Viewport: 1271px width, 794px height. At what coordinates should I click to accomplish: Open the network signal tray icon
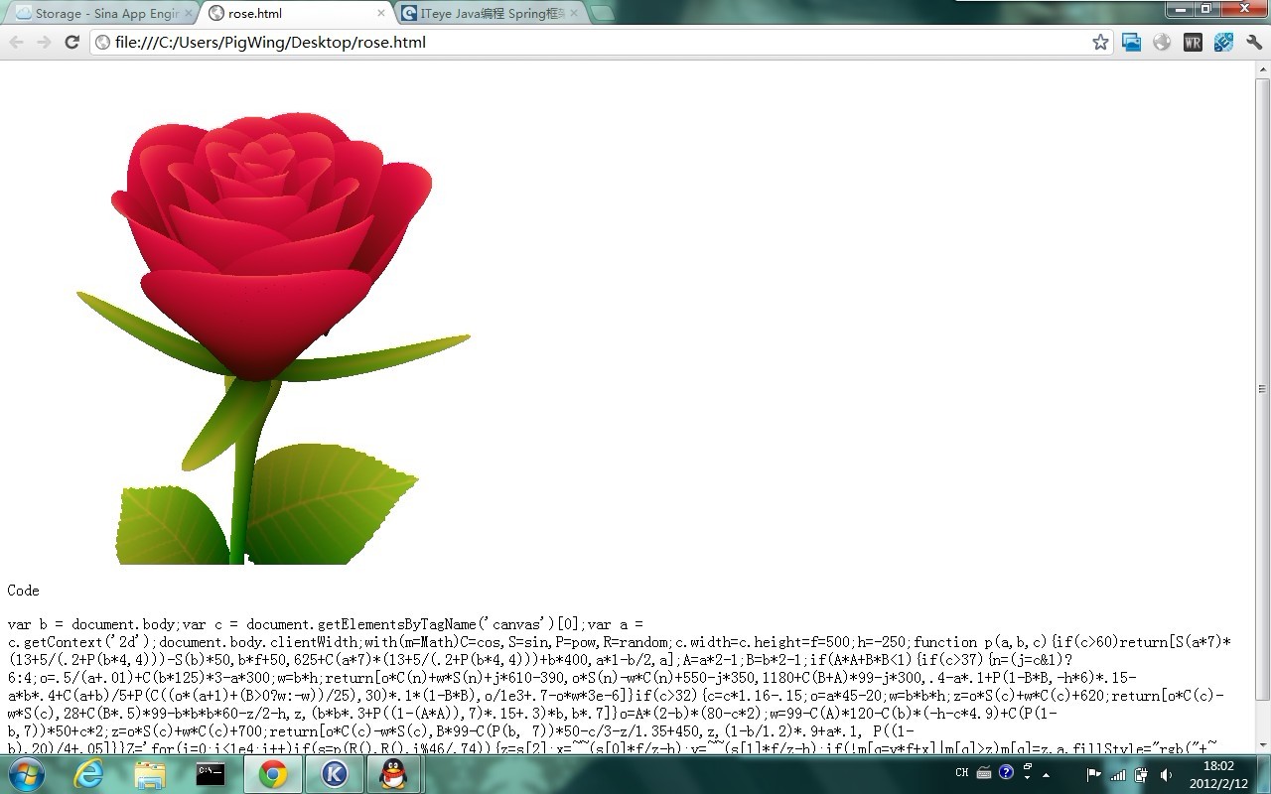point(1118,774)
